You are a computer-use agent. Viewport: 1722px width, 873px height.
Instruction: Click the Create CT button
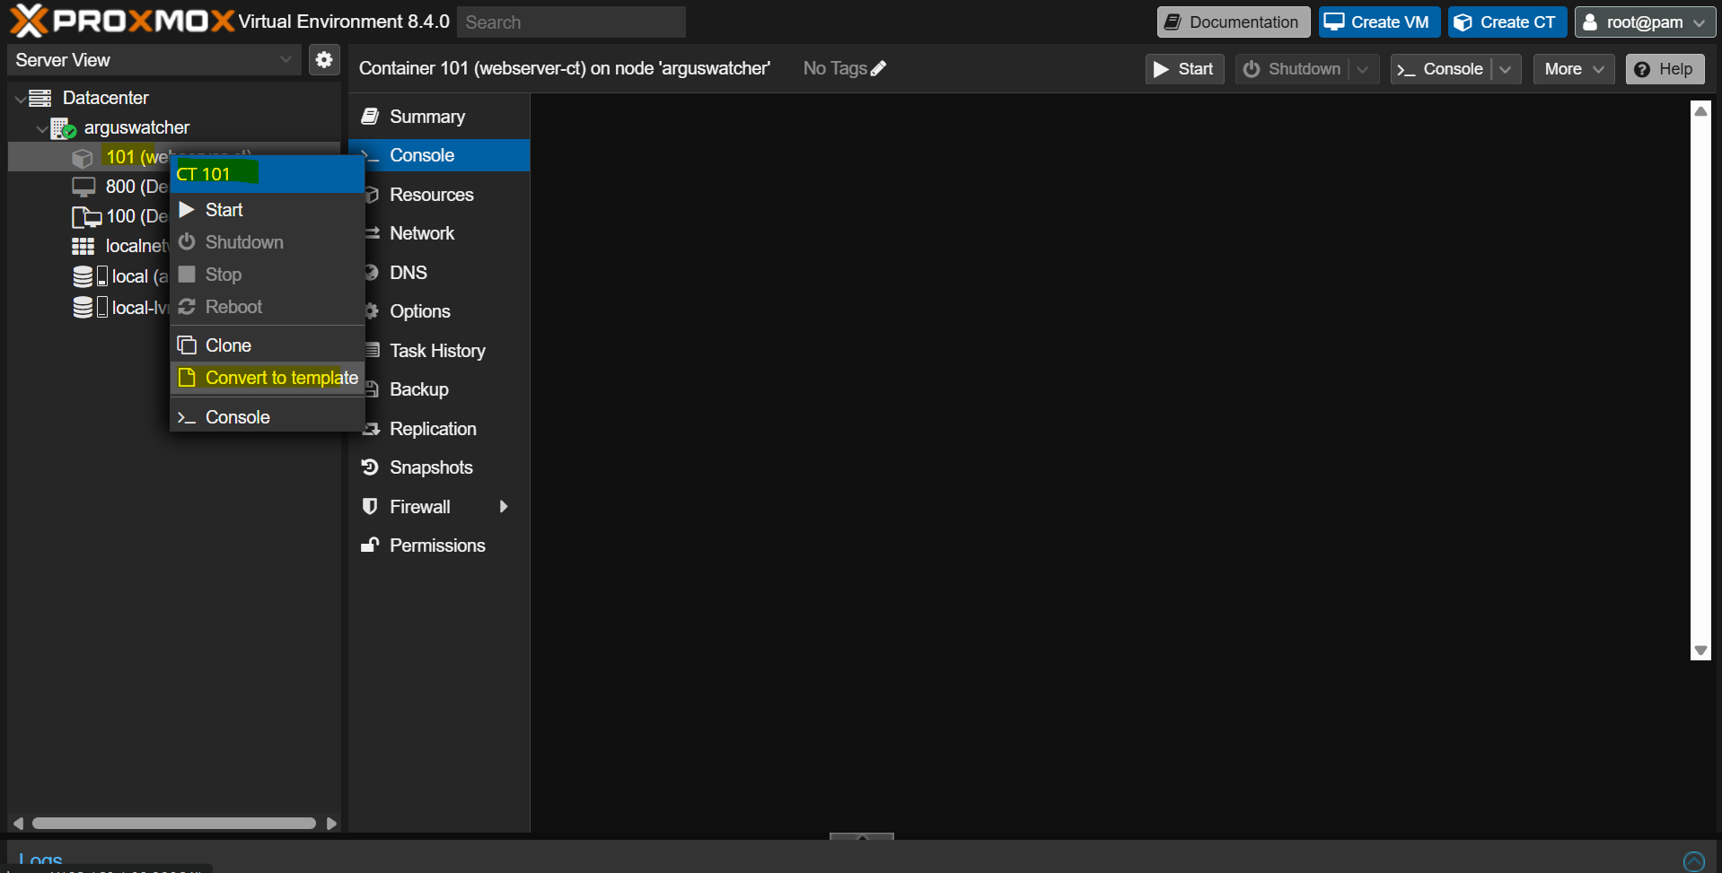[1507, 22]
